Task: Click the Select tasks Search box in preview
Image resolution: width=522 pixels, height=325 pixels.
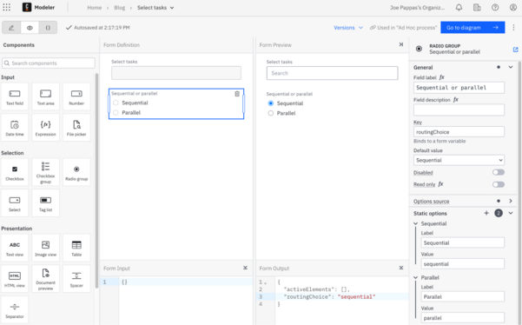Action: [332, 73]
